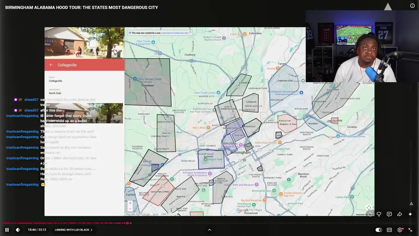The height and width of the screenshot is (236, 419).
Task: Share the video using arrow icon
Action: coord(400,214)
